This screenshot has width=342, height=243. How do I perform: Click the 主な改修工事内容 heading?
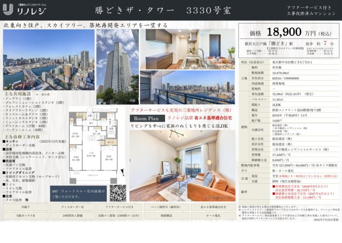(22, 137)
